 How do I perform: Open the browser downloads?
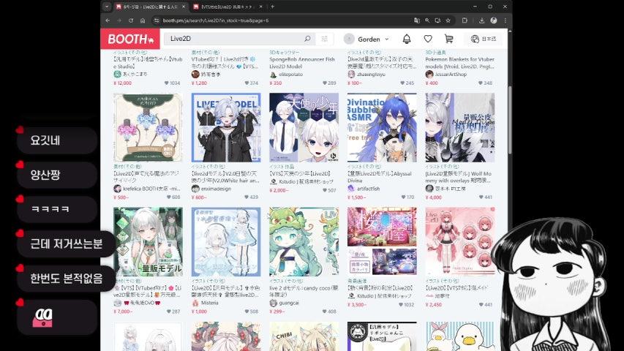coord(481,20)
